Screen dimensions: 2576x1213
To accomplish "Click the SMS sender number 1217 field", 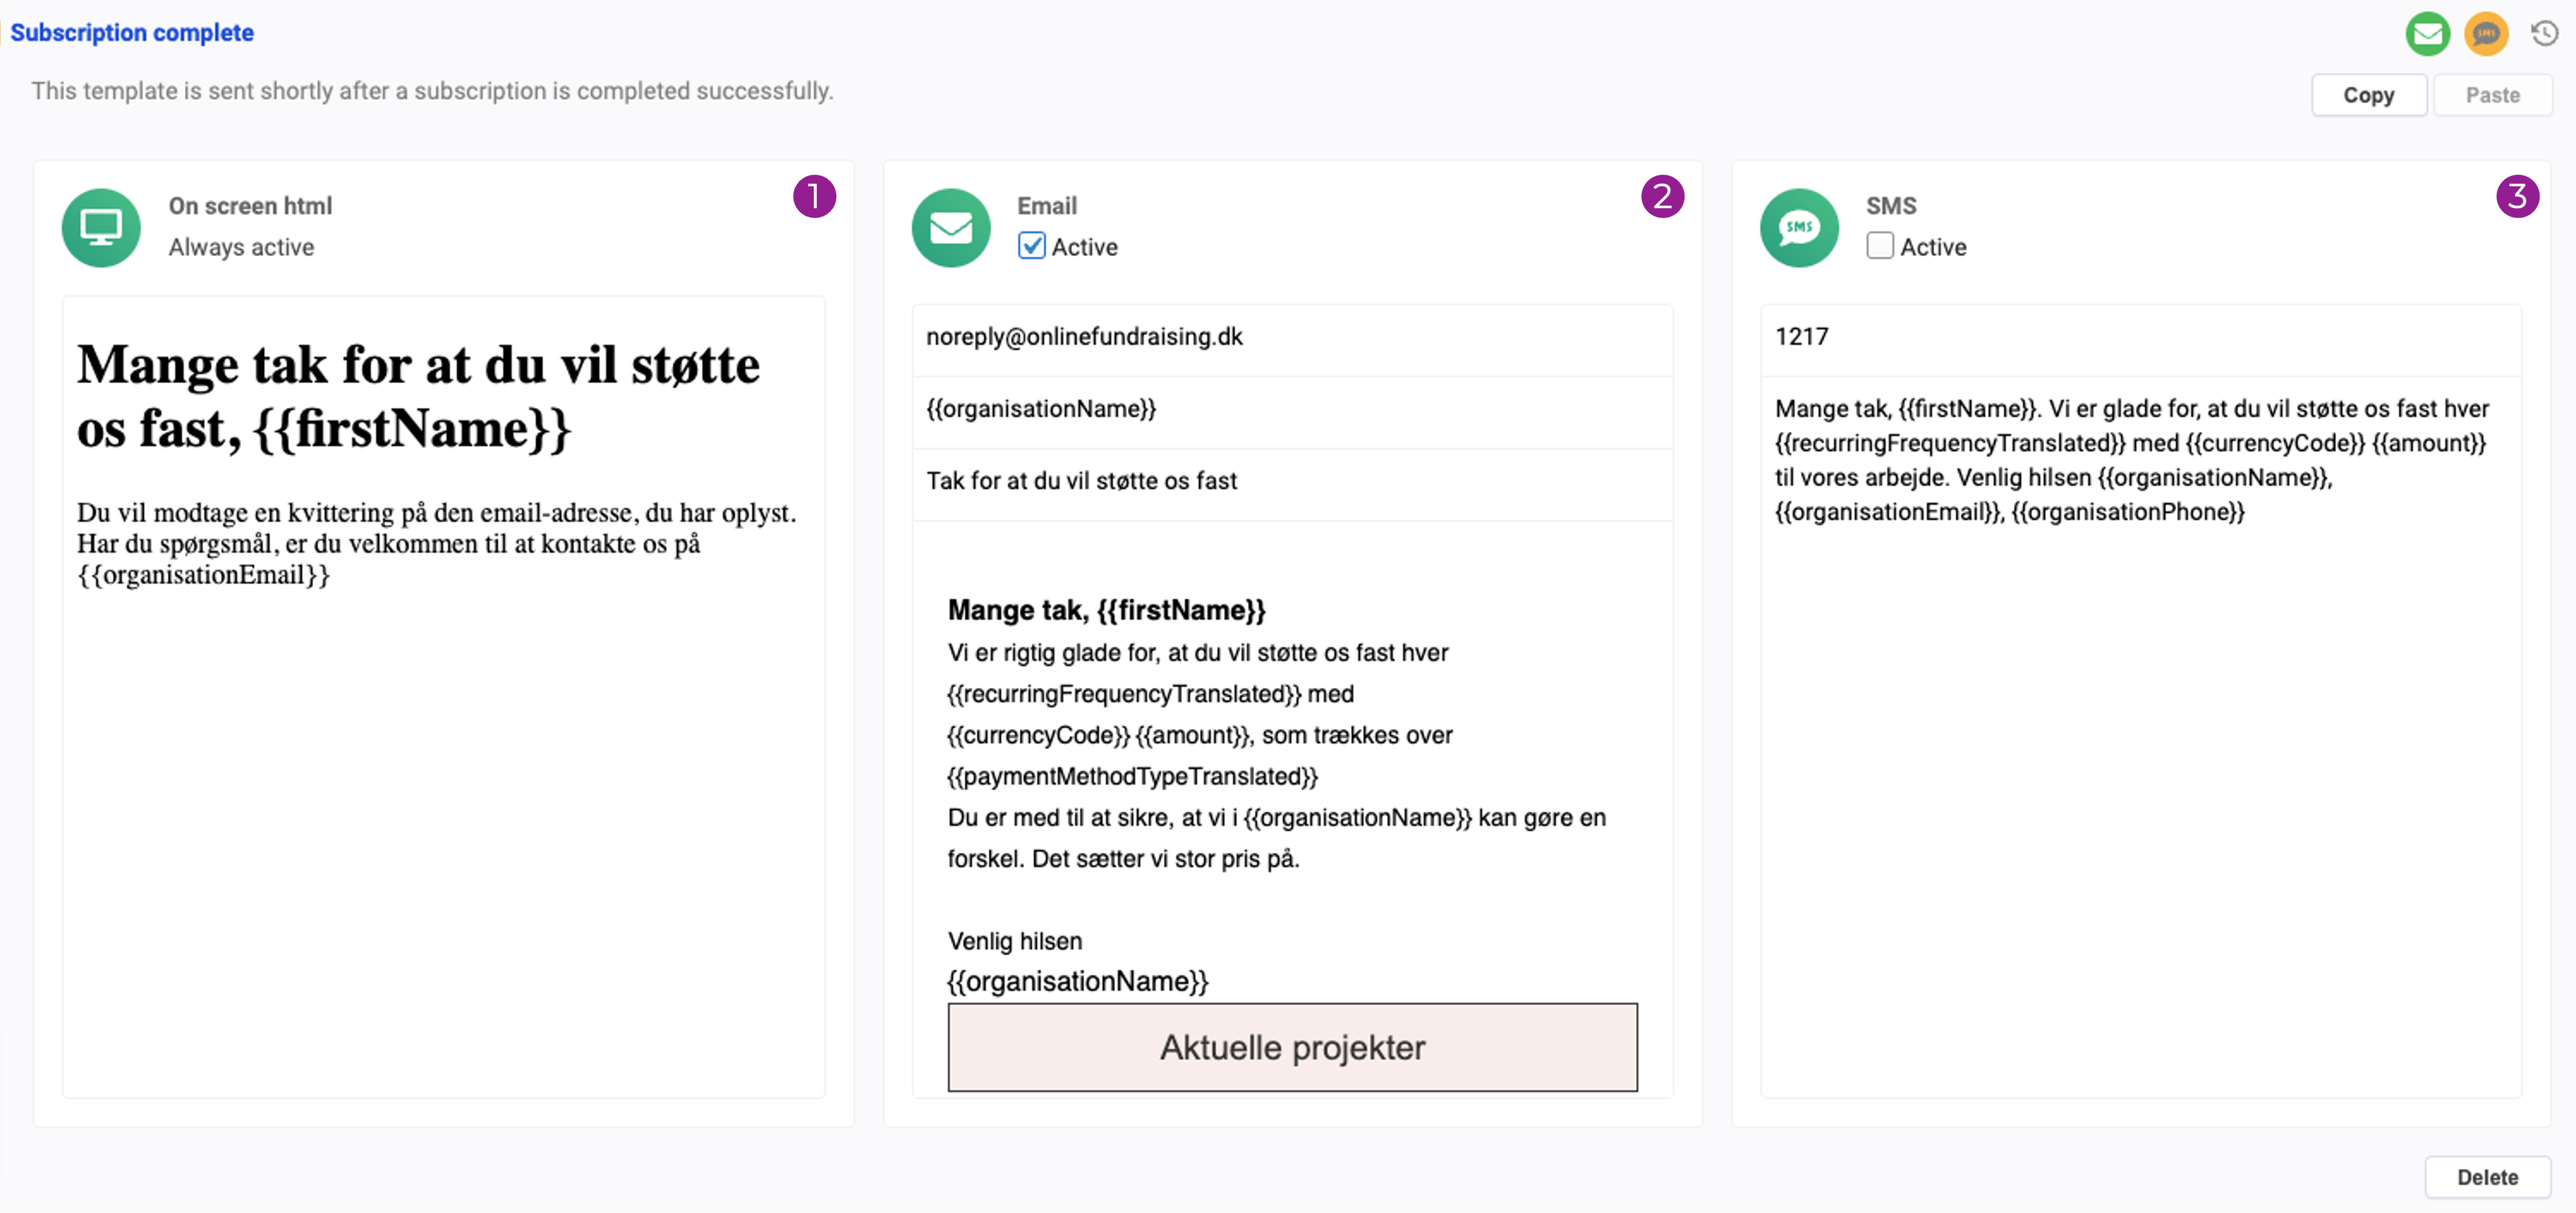I will (x=2140, y=337).
